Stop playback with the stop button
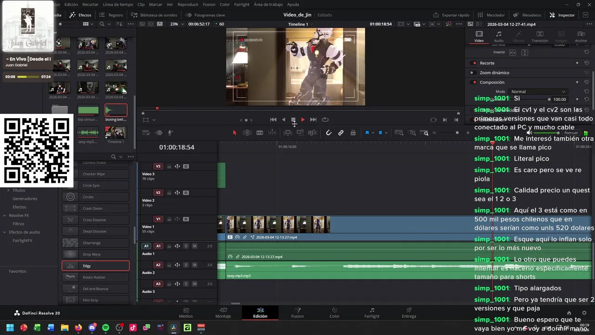This screenshot has height=335, width=595. pyautogui.click(x=293, y=120)
